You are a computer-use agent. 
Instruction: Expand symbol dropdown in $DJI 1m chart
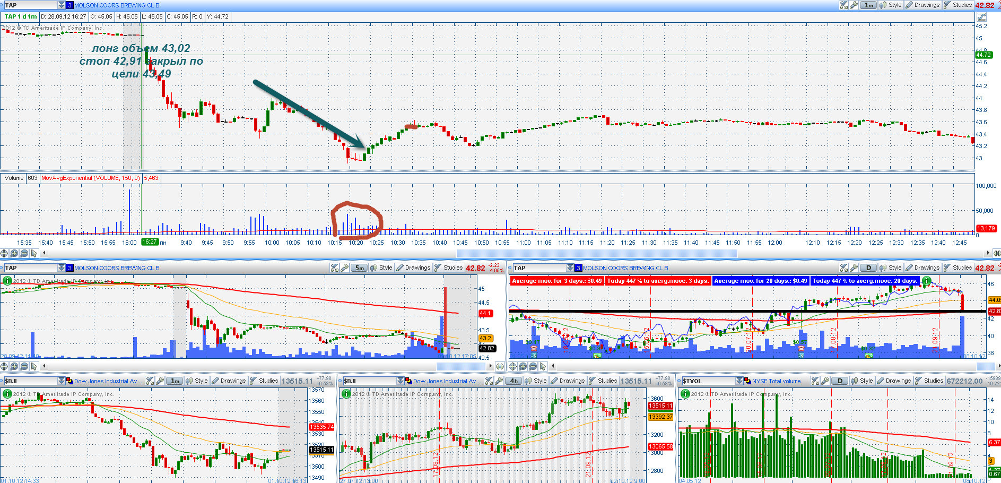pos(62,381)
